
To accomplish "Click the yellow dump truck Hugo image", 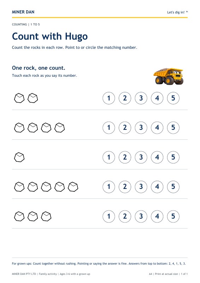I will point(169,76).
